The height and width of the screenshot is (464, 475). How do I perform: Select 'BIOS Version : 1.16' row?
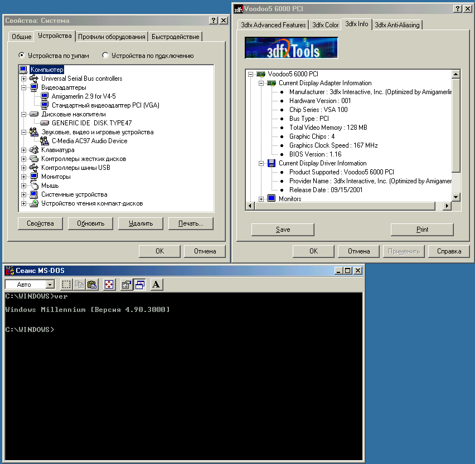coord(315,154)
